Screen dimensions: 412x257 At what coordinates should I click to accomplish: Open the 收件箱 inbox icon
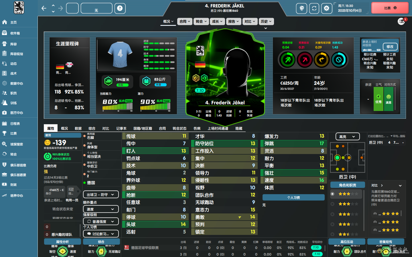pyautogui.click(x=5, y=33)
